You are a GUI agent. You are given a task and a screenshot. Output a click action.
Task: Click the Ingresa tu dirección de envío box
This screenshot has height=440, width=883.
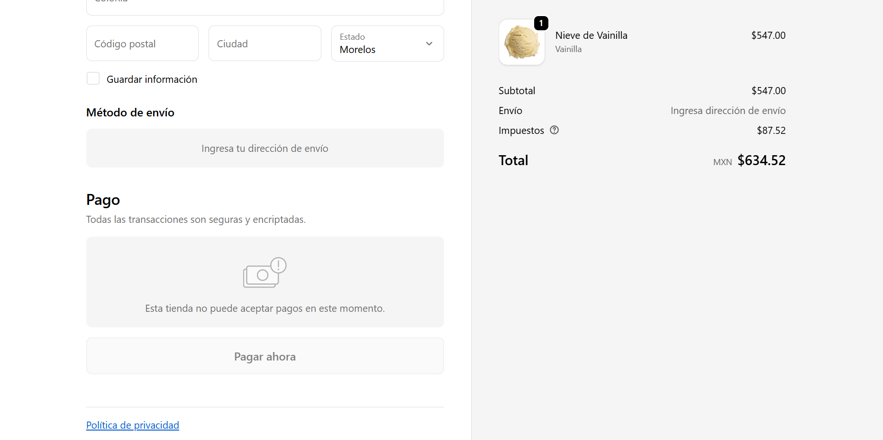(x=265, y=148)
